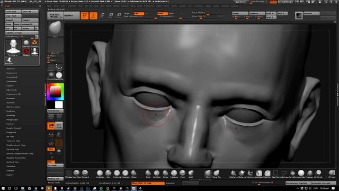Open the stroke type dots selector
Viewport: 339px width, 191px height.
tap(59, 67)
